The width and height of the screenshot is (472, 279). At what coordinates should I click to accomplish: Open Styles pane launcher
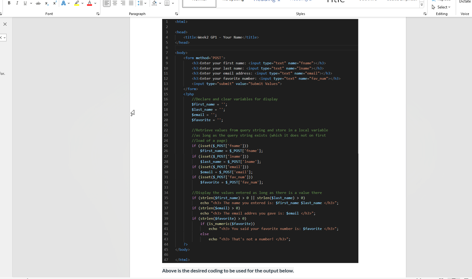(425, 14)
